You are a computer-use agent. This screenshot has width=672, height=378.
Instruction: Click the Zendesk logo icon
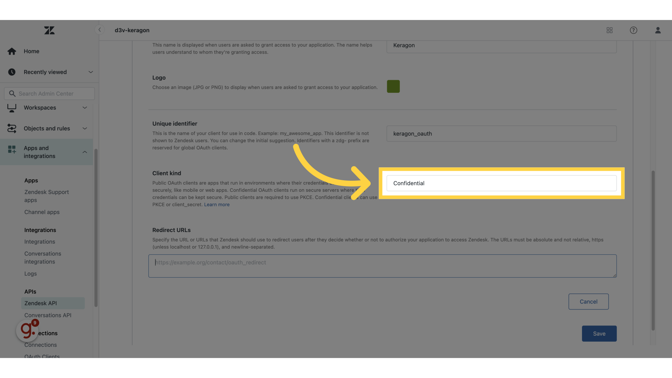[49, 30]
